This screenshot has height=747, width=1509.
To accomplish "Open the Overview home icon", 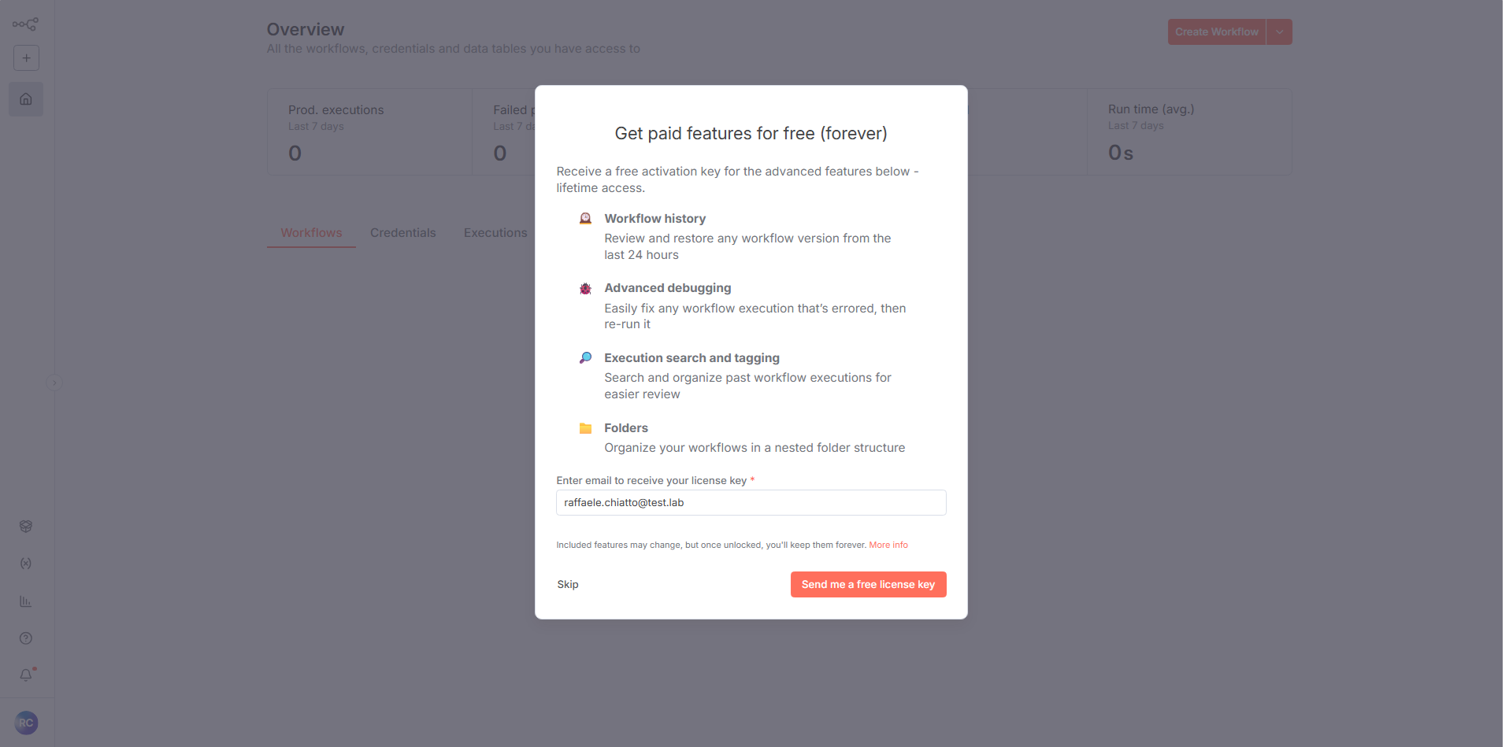I will pyautogui.click(x=26, y=99).
